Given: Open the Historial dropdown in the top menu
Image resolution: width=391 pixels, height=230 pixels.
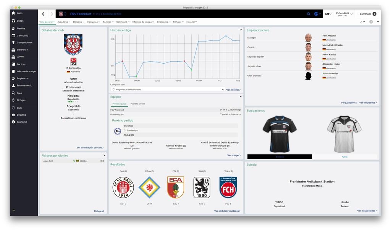Looking at the screenshot, I should (192, 22).
